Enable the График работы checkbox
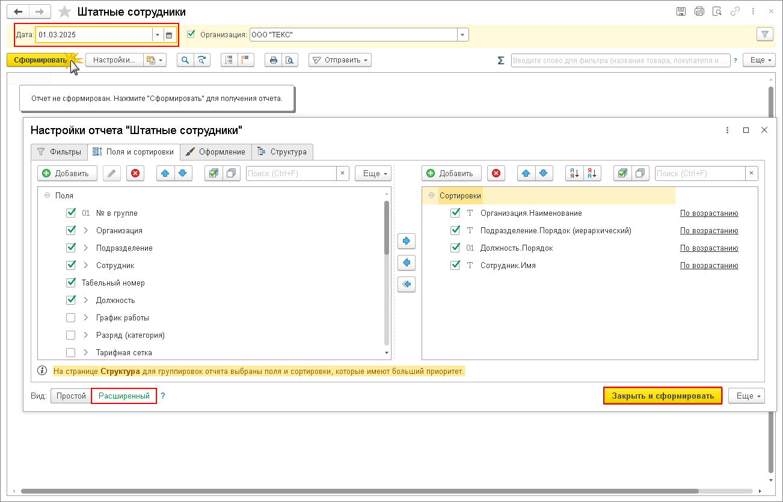 pyautogui.click(x=71, y=317)
